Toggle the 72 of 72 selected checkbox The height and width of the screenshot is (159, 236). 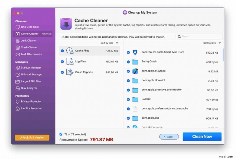click(61, 134)
